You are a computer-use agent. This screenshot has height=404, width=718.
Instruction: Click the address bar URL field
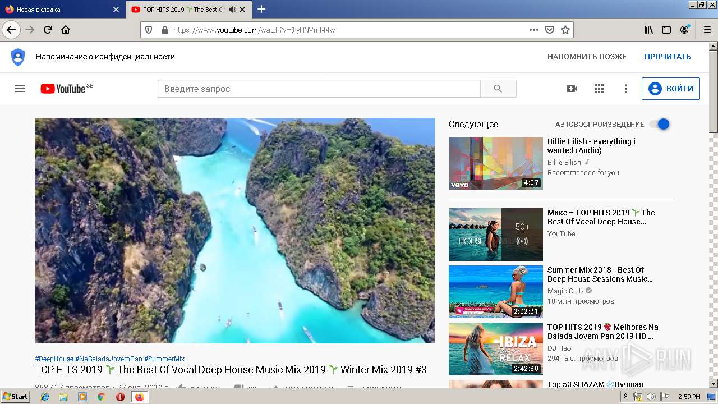click(x=348, y=30)
